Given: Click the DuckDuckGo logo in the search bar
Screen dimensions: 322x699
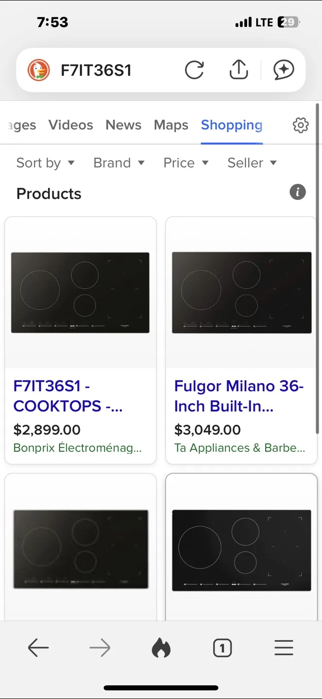Looking at the screenshot, I should tap(39, 70).
